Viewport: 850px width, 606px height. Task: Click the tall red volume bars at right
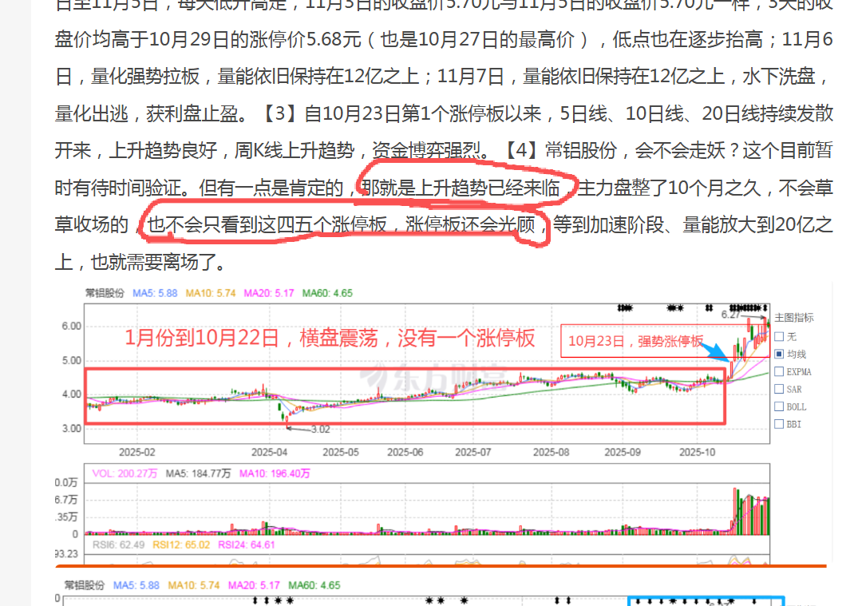(x=751, y=512)
